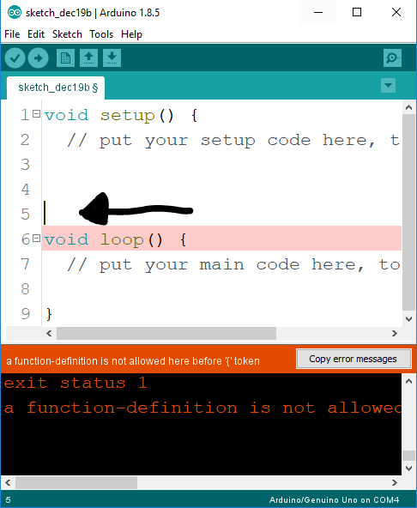Open the Edit menu
The height and width of the screenshot is (508, 417).
click(x=36, y=34)
